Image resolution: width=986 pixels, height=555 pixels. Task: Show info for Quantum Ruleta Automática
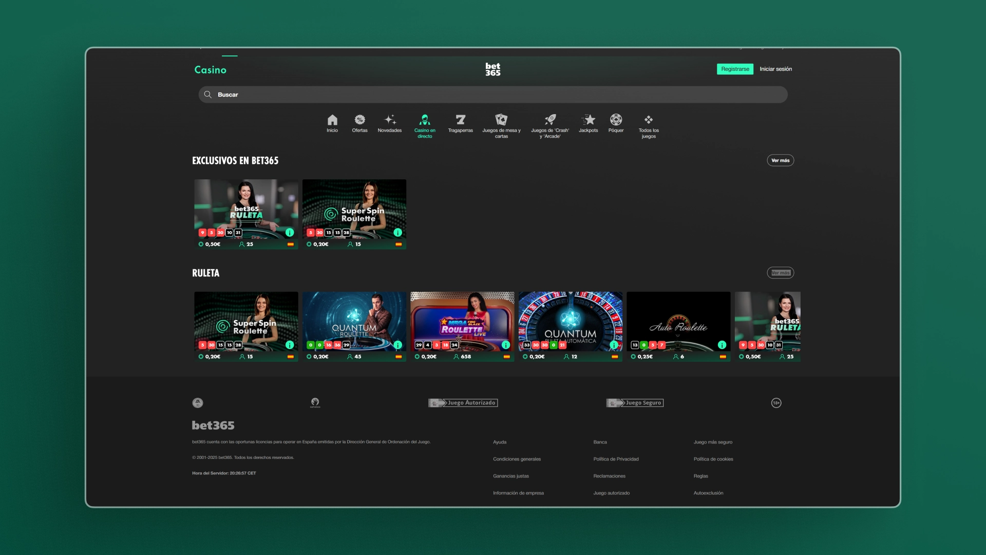tap(614, 345)
